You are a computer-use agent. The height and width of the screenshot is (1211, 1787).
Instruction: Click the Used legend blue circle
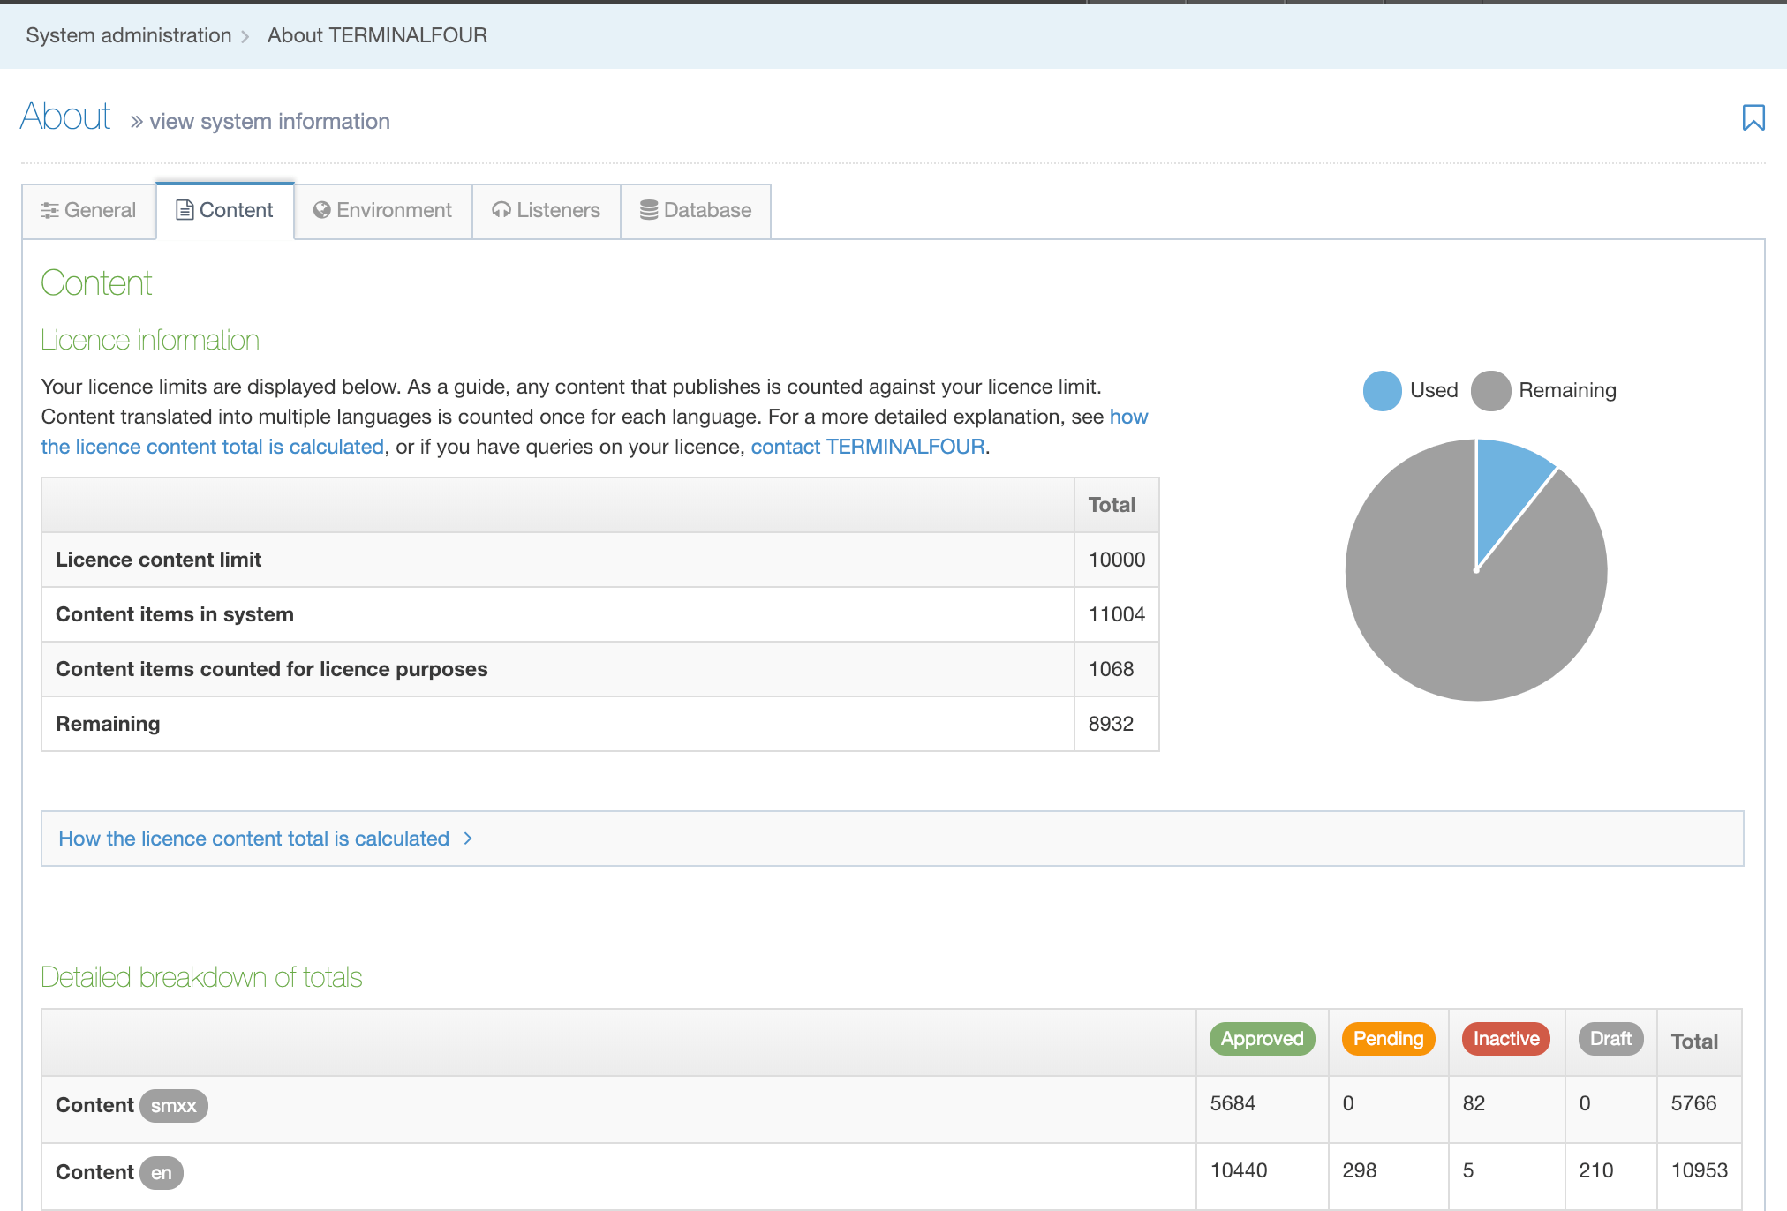point(1382,390)
